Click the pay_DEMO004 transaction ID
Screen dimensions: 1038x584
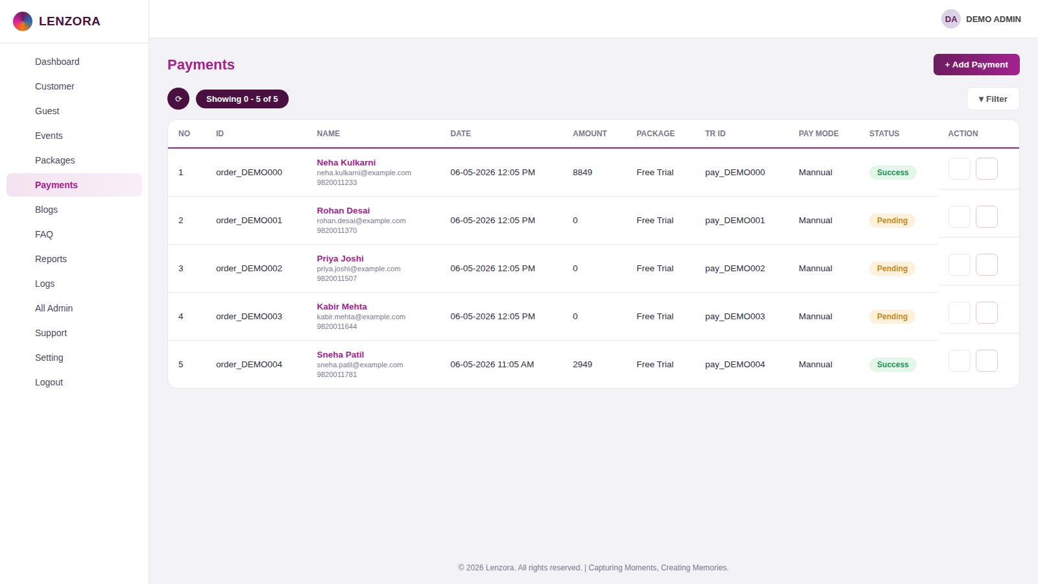735,364
